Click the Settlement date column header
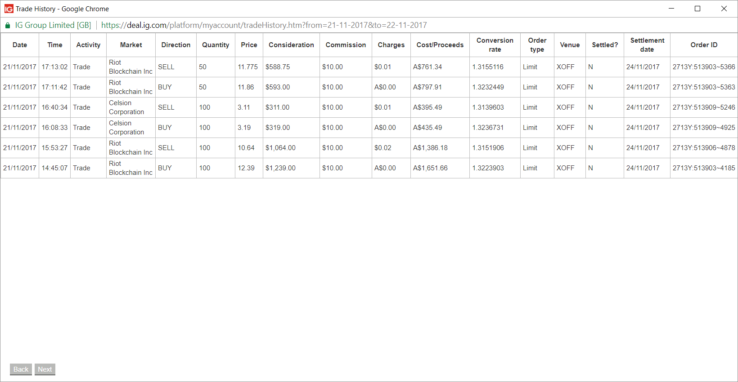Viewport: 738px width, 382px height. pos(647,45)
